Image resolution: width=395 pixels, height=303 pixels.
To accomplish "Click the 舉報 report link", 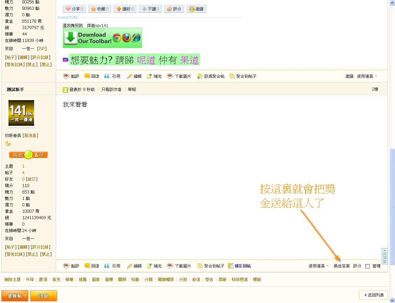I will point(132,90).
